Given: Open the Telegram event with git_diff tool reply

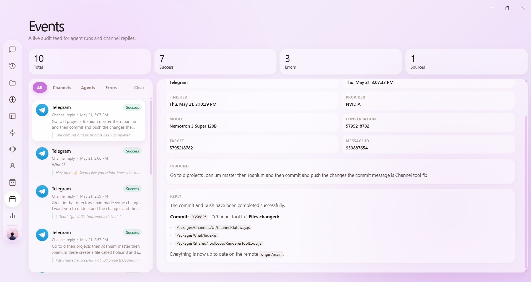Looking at the screenshot, I should coord(89,202).
